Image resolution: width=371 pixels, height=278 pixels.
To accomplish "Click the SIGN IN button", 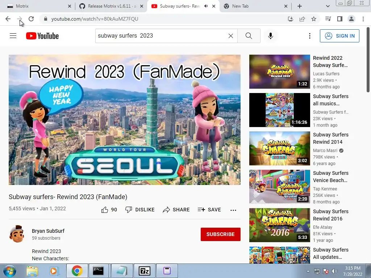I will point(339,36).
